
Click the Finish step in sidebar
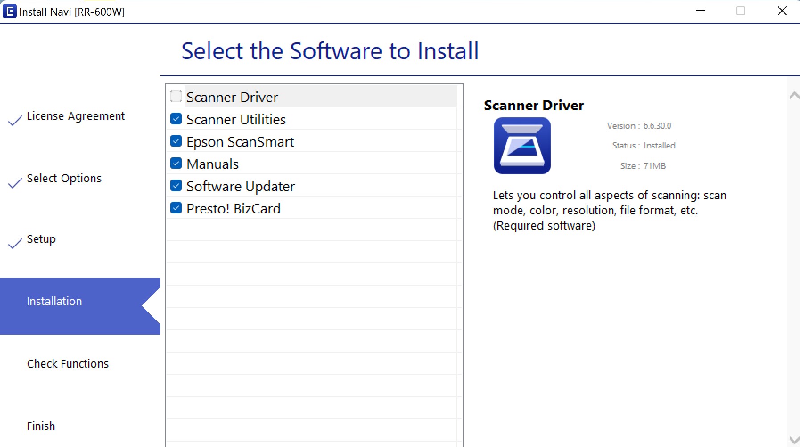click(41, 426)
